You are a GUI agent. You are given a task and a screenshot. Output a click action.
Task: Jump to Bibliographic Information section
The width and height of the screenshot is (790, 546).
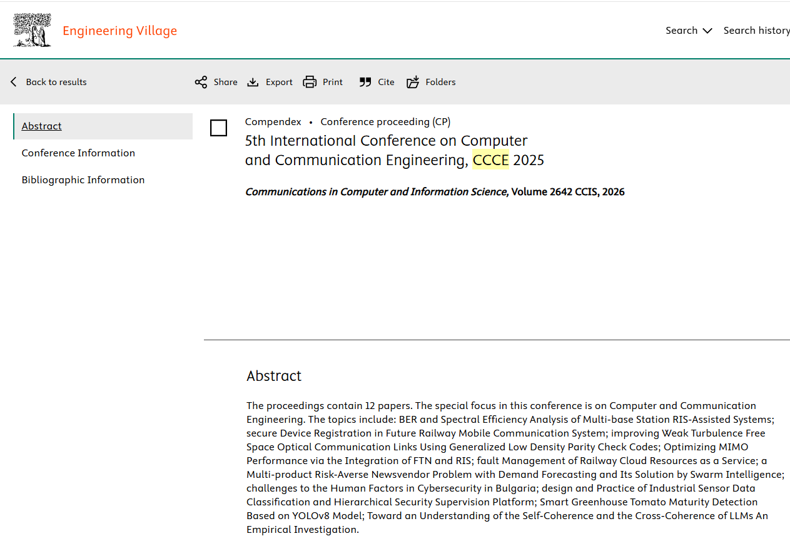click(83, 179)
